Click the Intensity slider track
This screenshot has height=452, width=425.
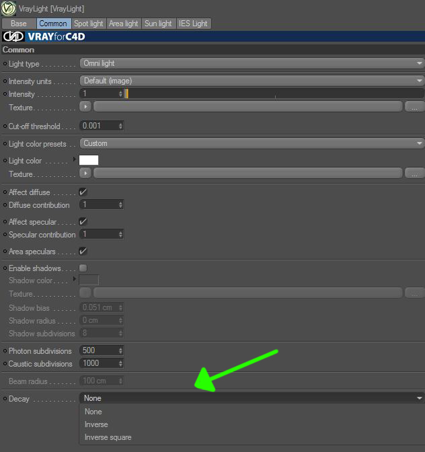point(274,93)
